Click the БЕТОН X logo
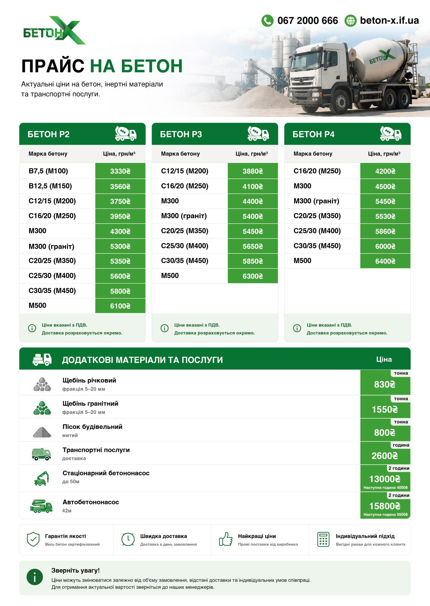430x606 pixels. click(x=54, y=30)
